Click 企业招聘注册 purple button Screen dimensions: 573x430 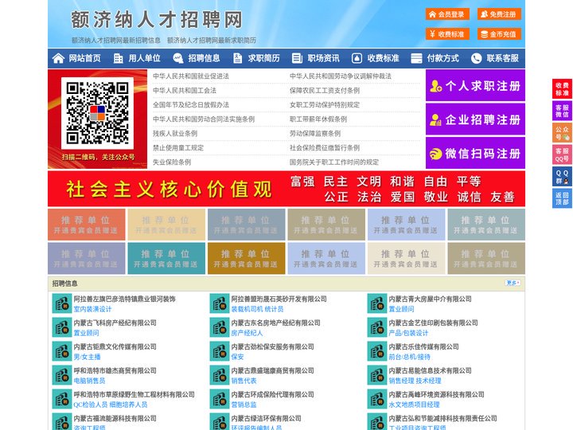click(475, 119)
